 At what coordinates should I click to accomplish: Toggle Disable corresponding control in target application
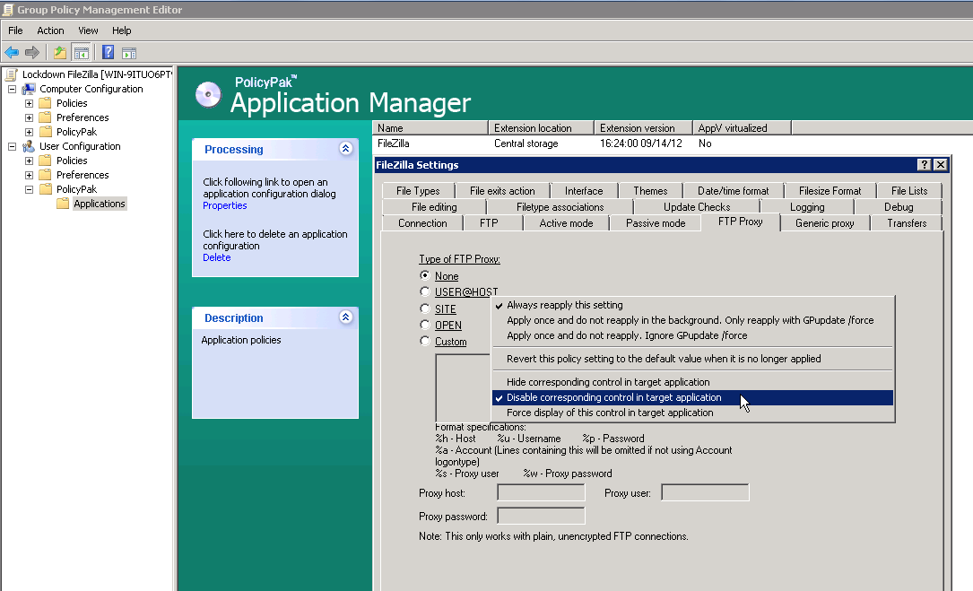[x=692, y=397]
